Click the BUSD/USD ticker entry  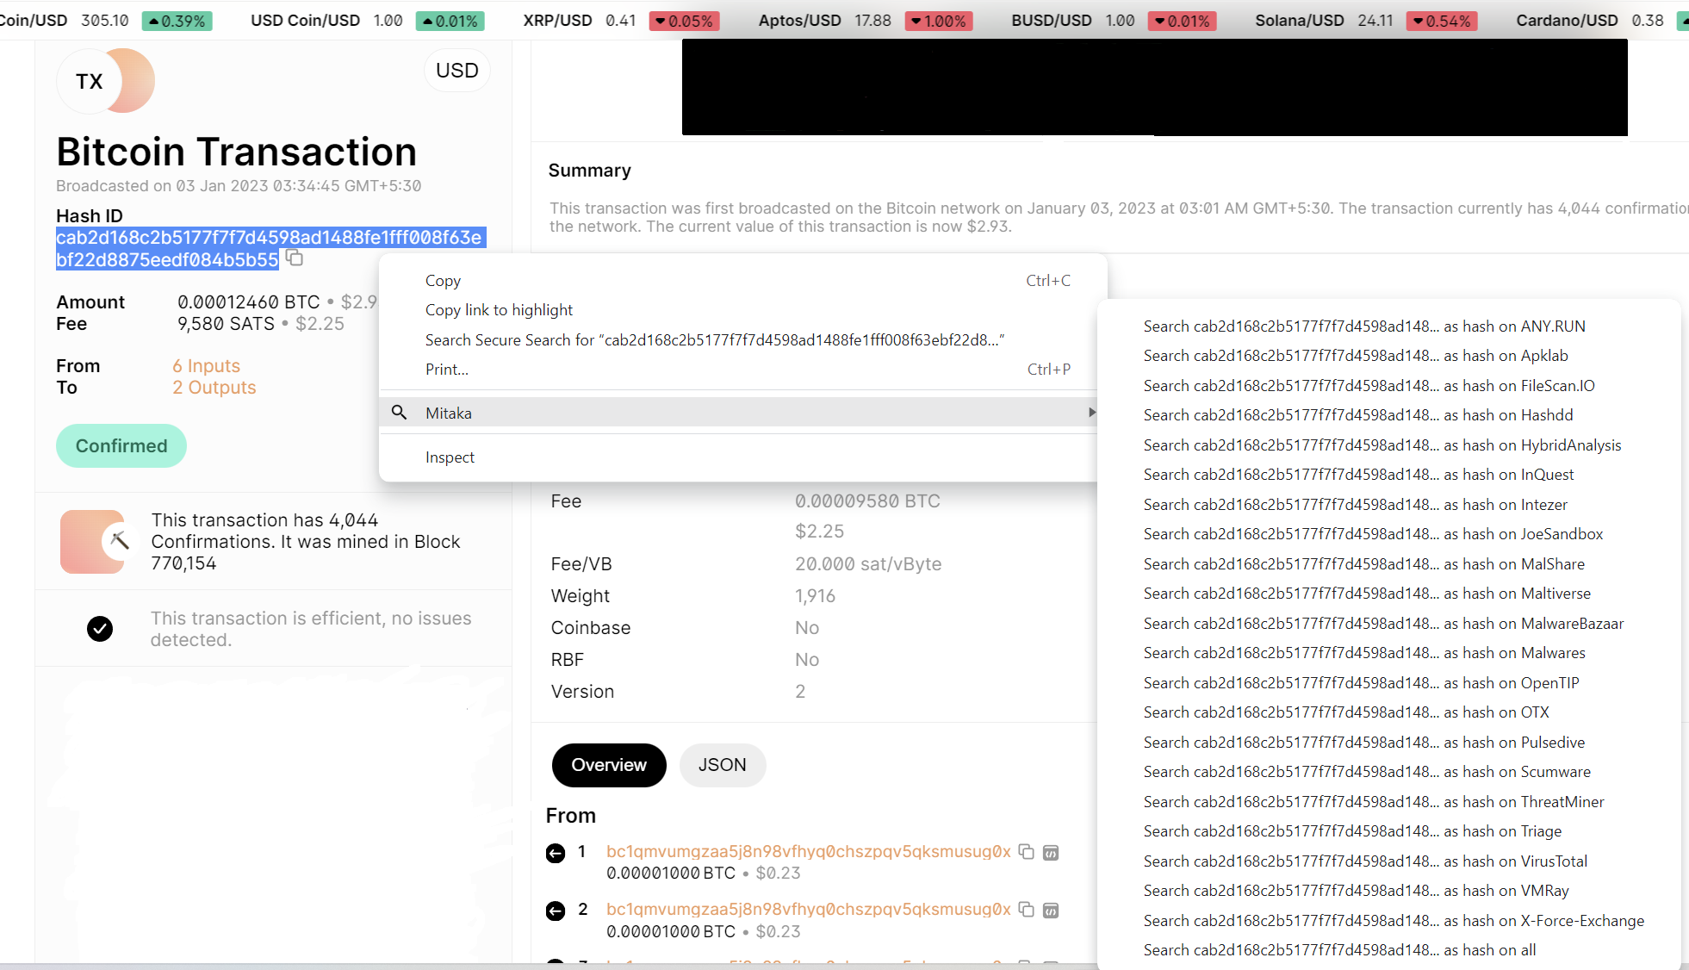1114,20
